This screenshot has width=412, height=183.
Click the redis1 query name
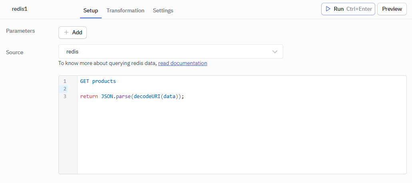point(20,9)
